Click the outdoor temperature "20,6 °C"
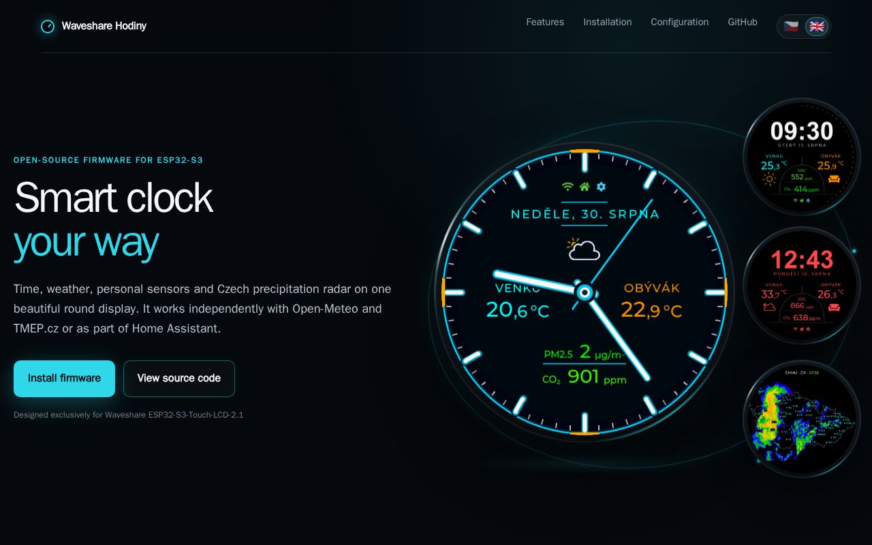This screenshot has height=545, width=872. pyautogui.click(x=517, y=310)
